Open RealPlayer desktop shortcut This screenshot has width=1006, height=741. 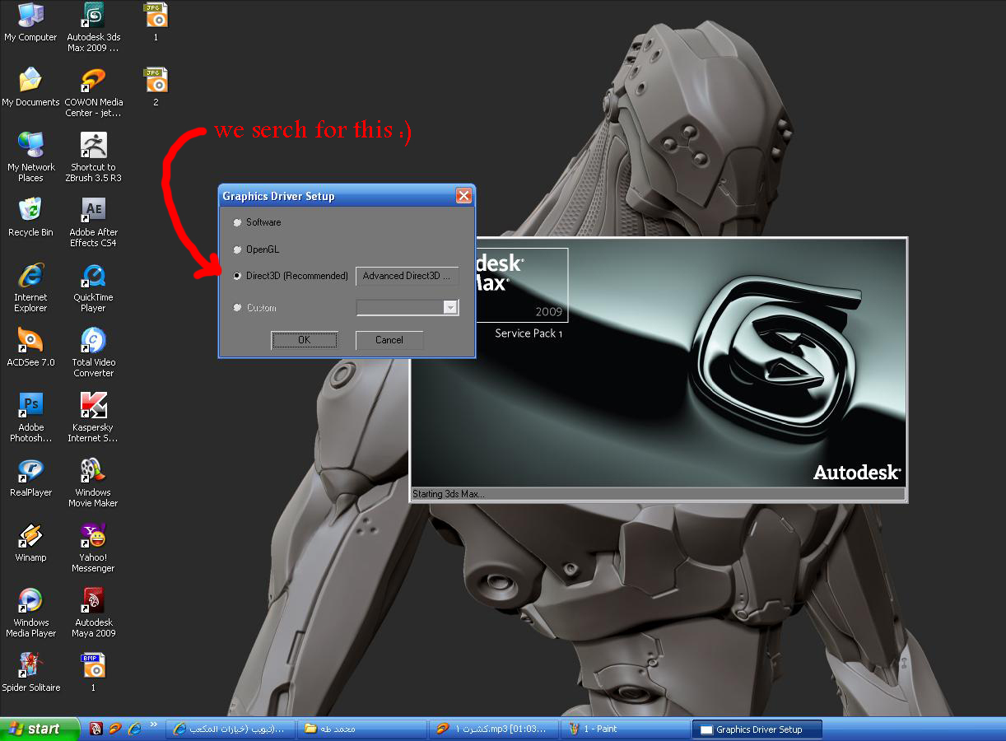(x=30, y=477)
